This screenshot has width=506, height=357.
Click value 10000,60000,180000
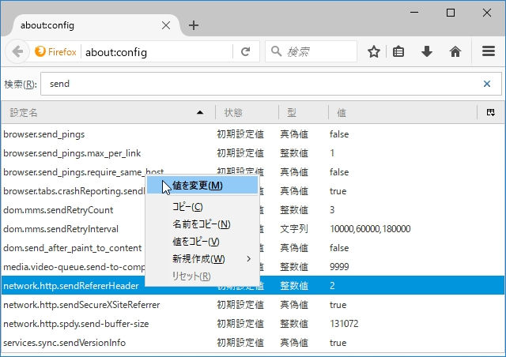click(370, 229)
